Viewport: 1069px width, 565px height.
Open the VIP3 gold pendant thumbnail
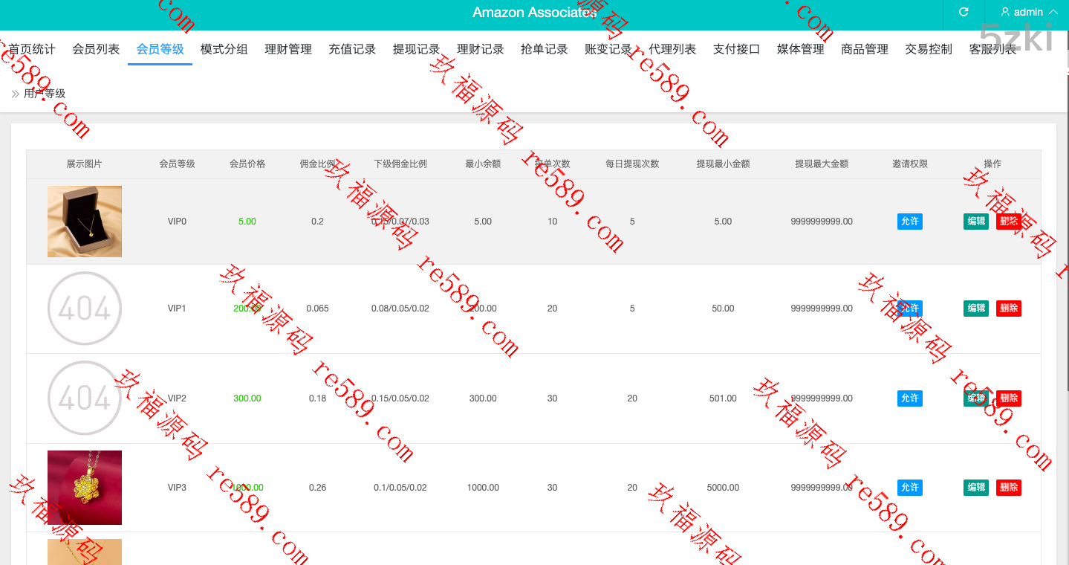85,488
